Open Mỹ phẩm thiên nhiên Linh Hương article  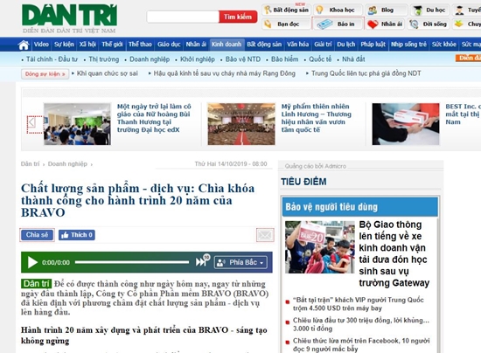pos(317,118)
